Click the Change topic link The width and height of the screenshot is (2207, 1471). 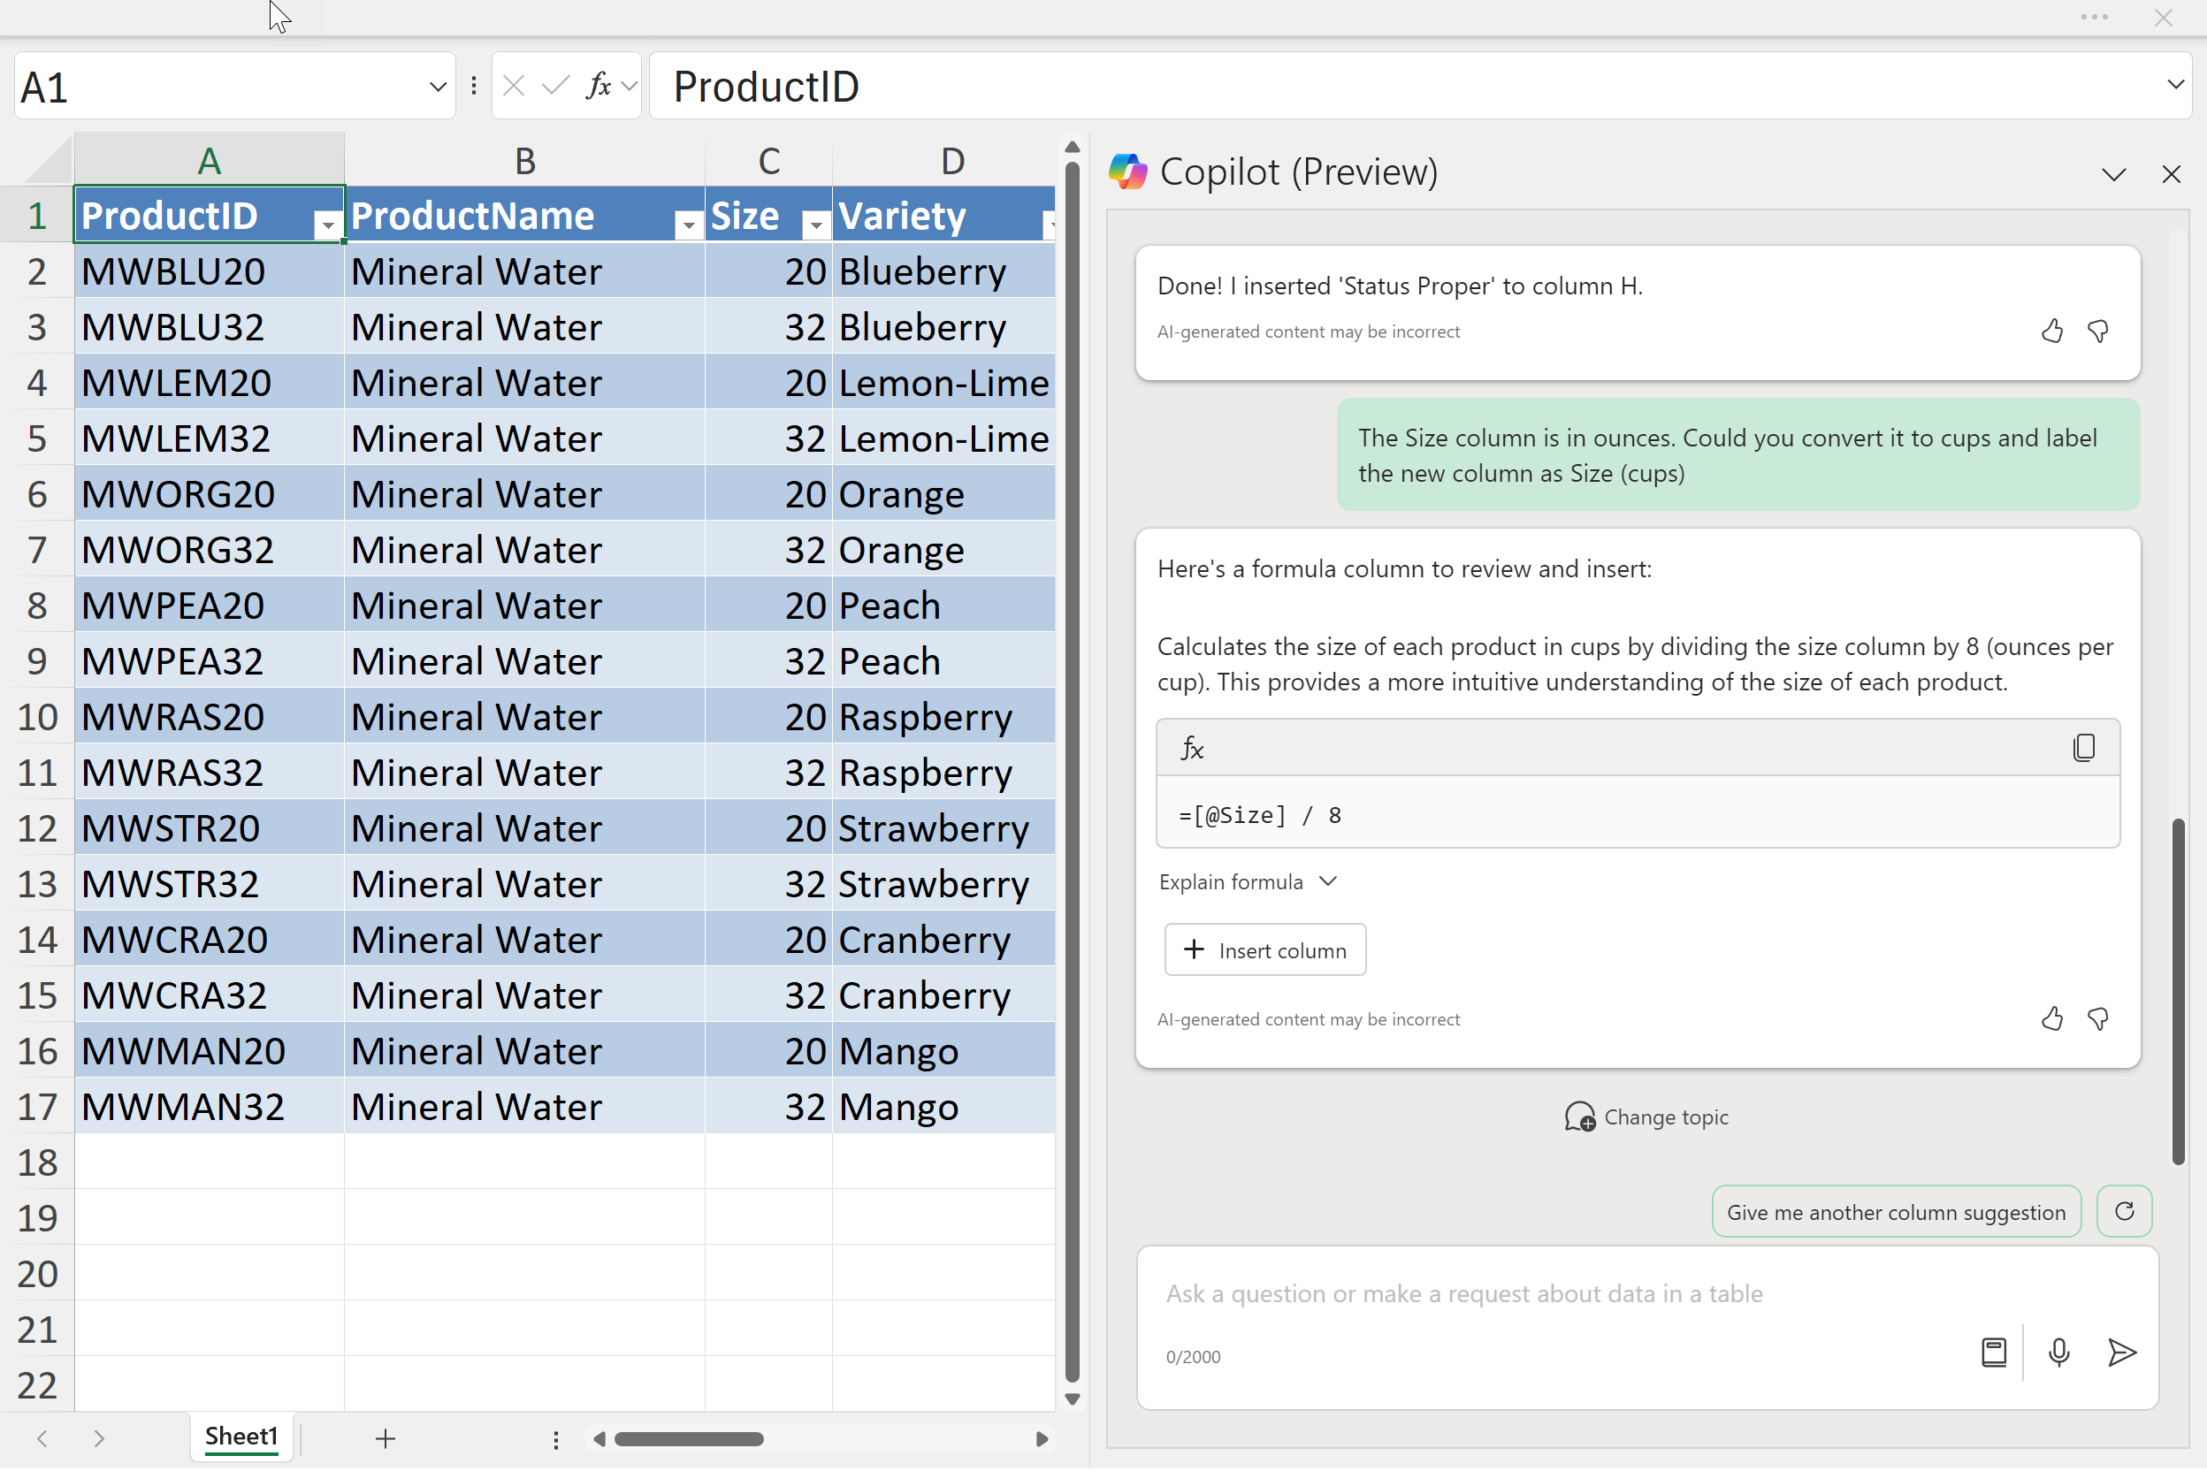[x=1646, y=1117]
